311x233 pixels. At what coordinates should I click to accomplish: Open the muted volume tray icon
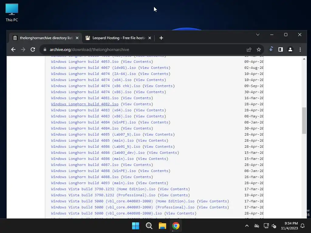[x=274, y=226]
